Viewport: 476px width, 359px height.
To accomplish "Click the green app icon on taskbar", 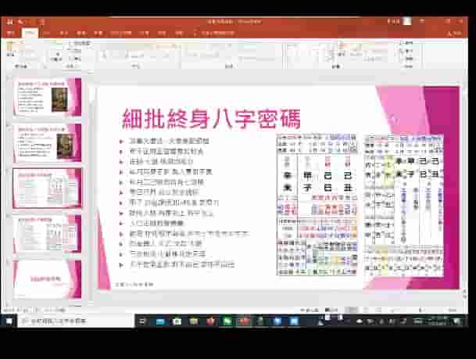I will click(x=227, y=321).
